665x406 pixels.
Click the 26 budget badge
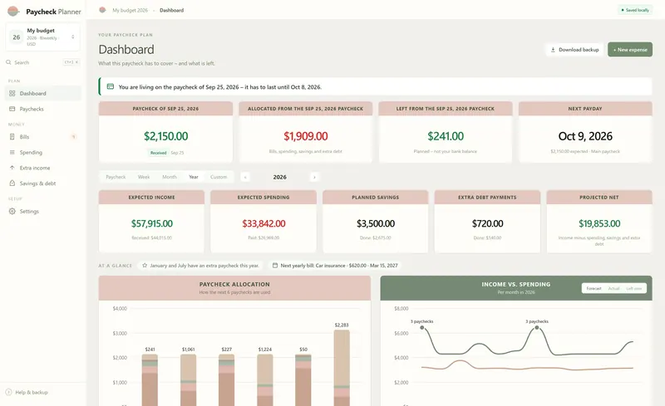click(17, 37)
